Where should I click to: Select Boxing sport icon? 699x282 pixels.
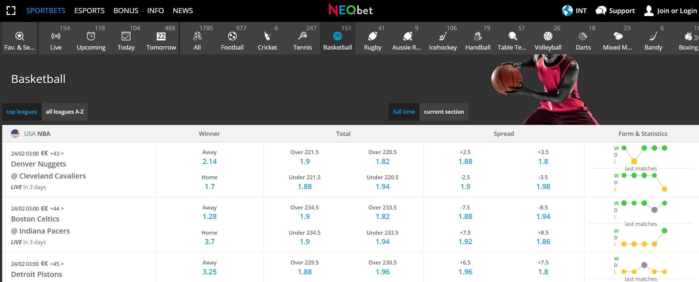click(688, 36)
